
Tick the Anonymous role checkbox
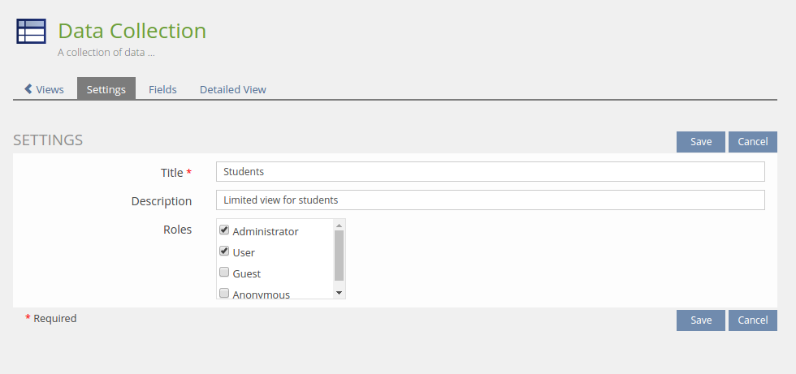(x=224, y=293)
